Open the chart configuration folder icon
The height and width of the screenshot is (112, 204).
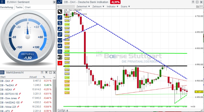tap(197, 7)
